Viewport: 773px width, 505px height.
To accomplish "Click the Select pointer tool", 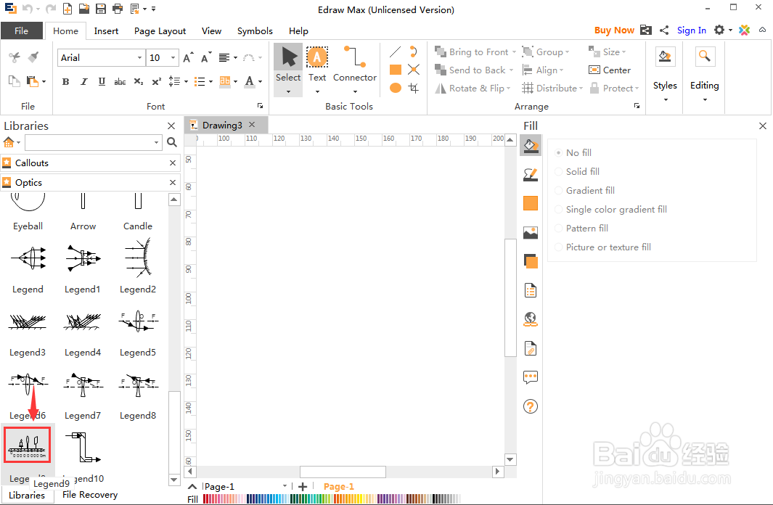I will 288,65.
